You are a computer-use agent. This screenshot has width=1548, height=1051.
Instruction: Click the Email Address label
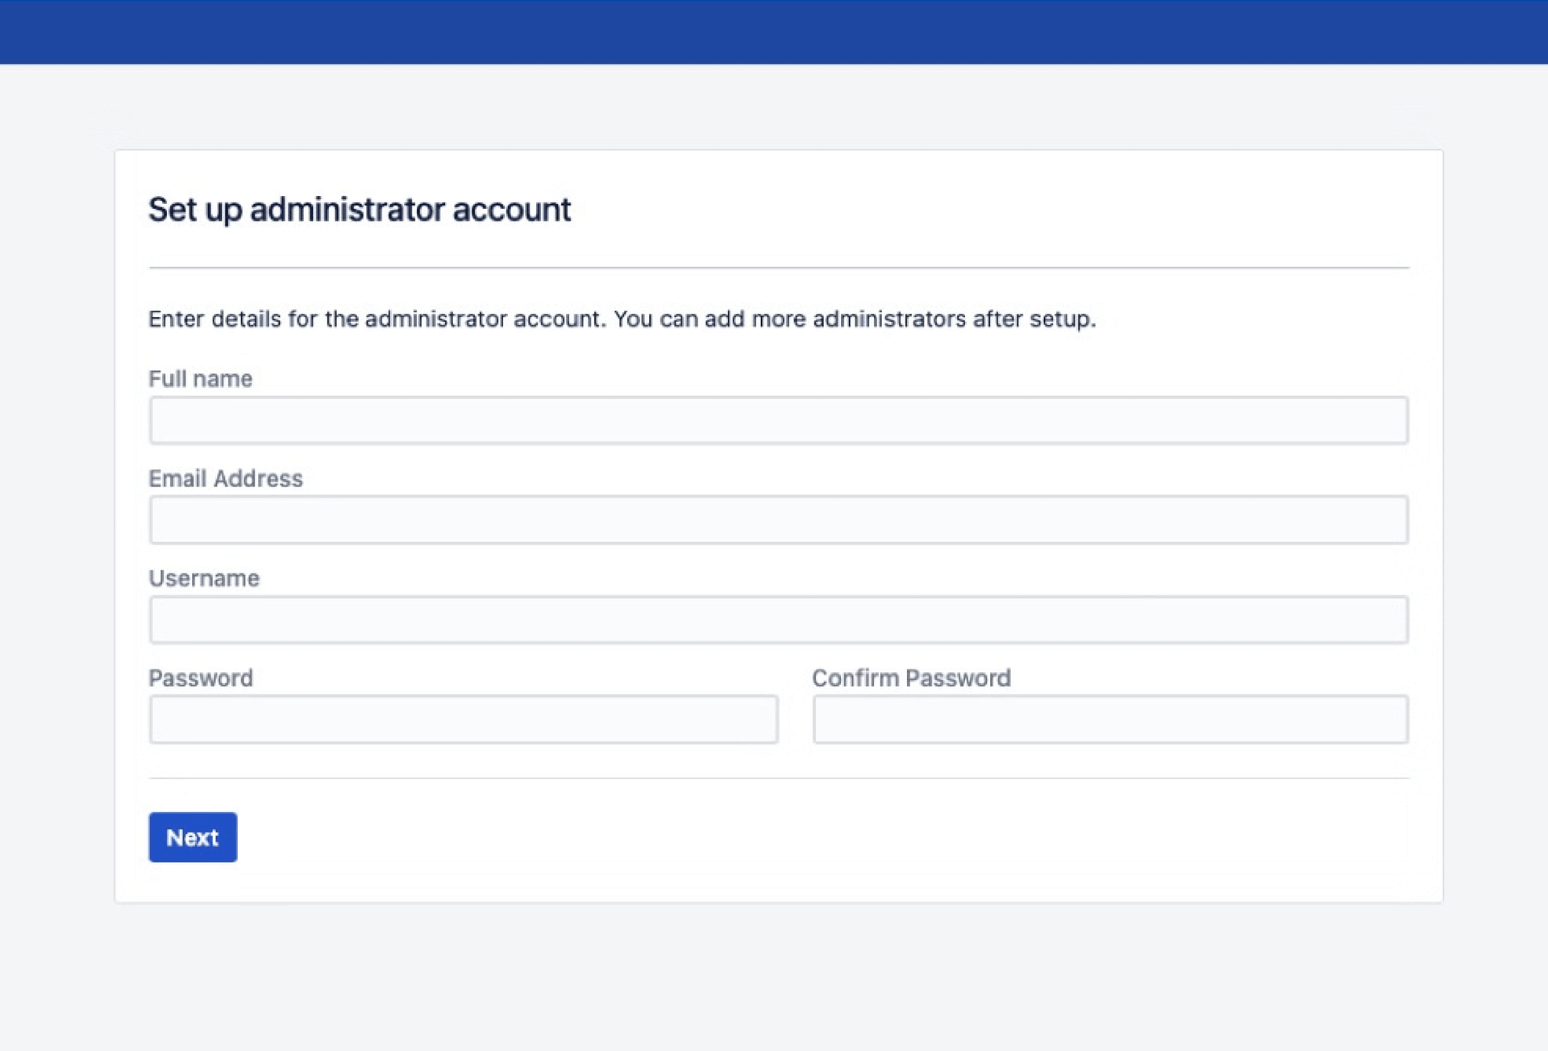coord(226,478)
